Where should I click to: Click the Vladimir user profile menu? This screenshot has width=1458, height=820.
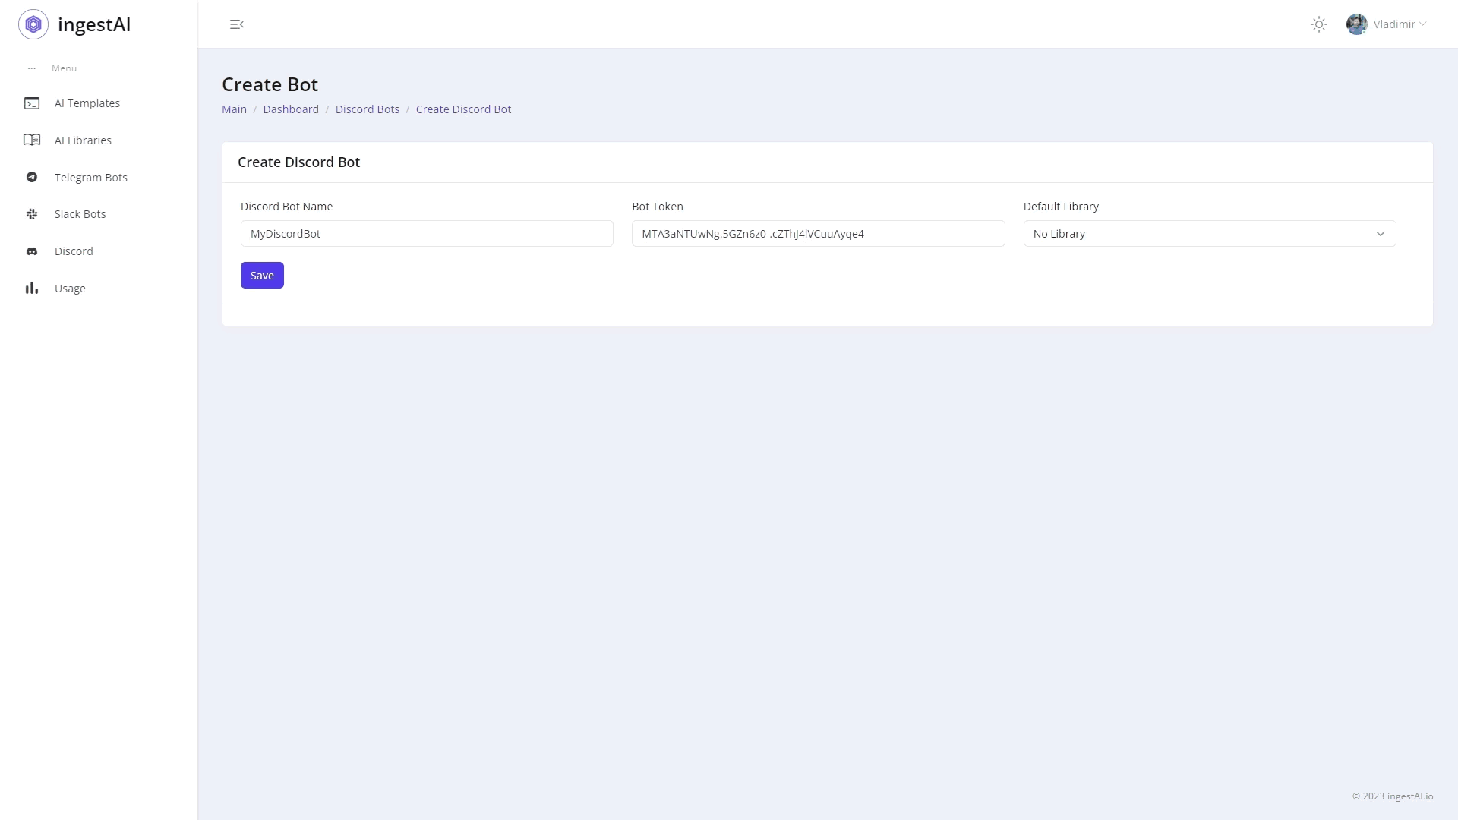click(1387, 24)
